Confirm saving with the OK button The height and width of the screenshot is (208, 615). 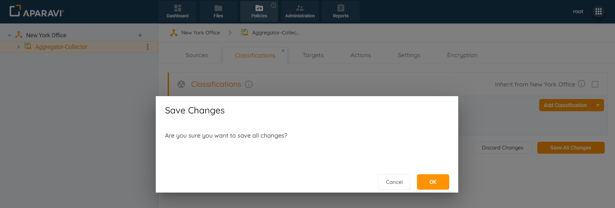433,182
